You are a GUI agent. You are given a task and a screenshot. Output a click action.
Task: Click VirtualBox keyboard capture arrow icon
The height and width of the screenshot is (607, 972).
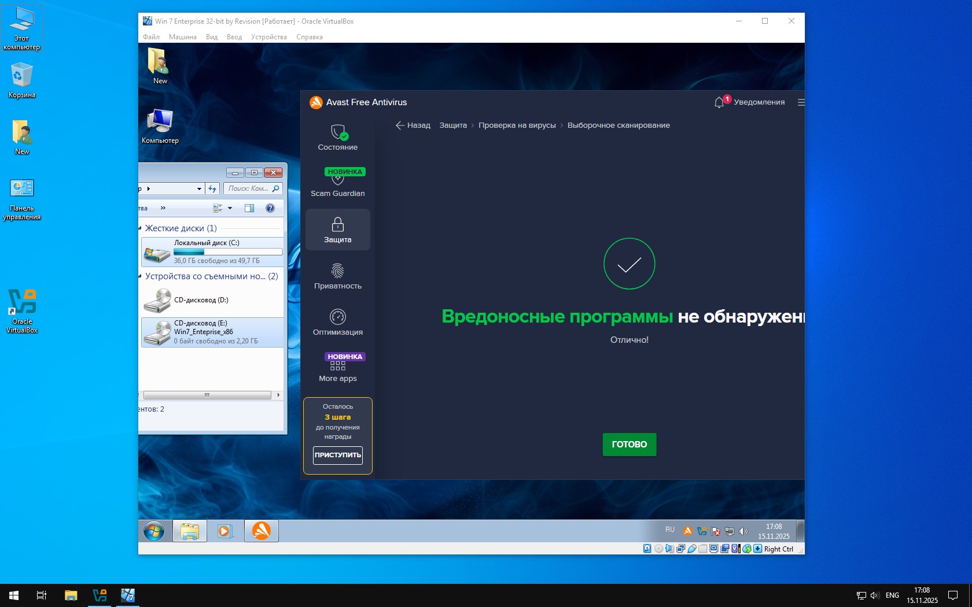[x=757, y=549]
